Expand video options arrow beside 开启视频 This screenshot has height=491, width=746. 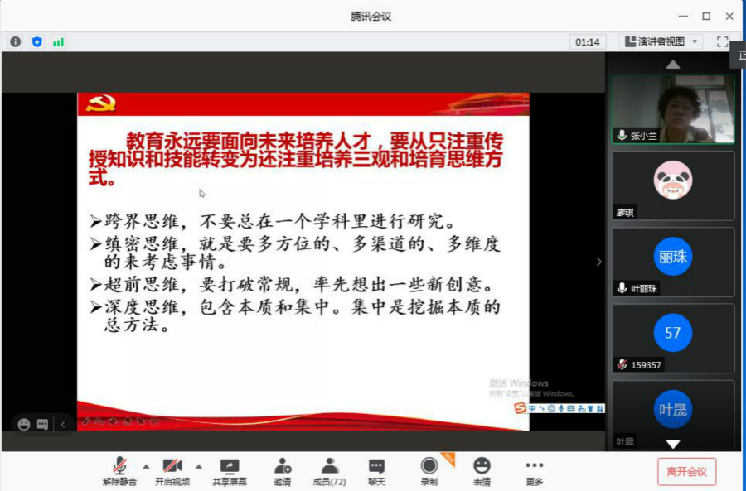(x=199, y=465)
